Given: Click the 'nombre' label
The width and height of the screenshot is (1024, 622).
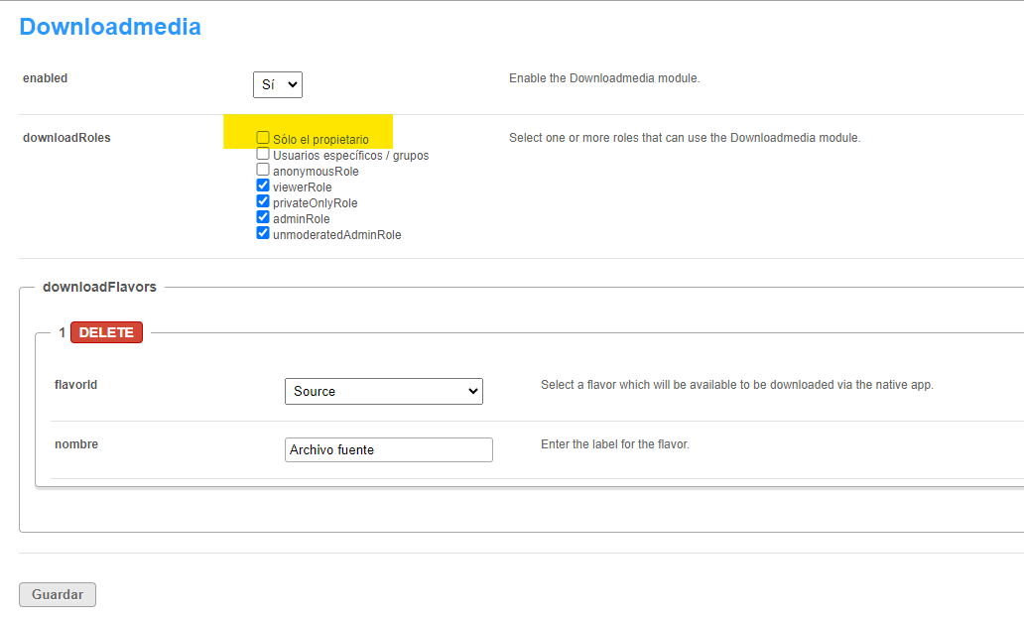Looking at the screenshot, I should (76, 444).
